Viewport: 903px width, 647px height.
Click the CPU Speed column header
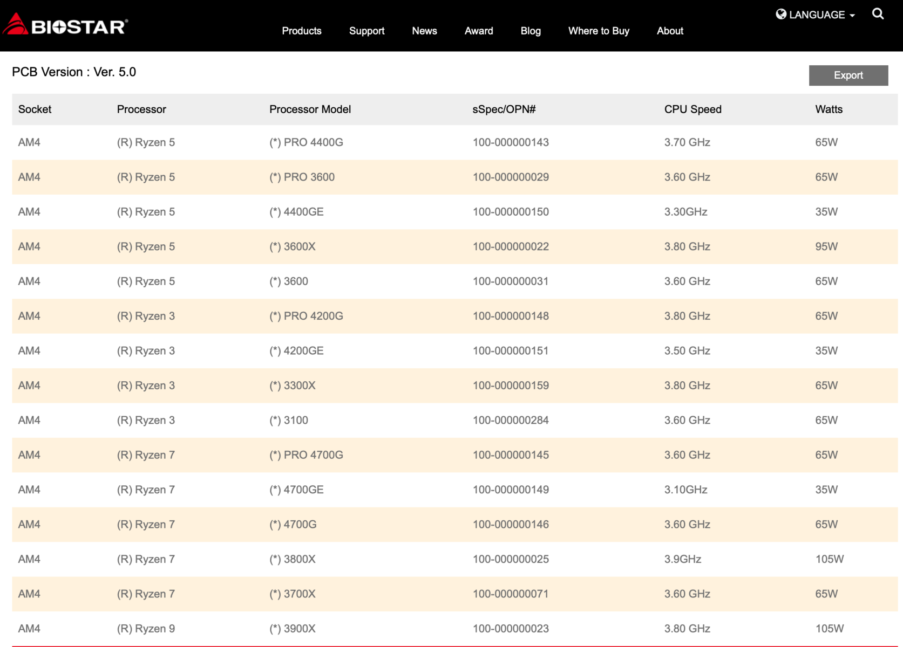tap(692, 109)
